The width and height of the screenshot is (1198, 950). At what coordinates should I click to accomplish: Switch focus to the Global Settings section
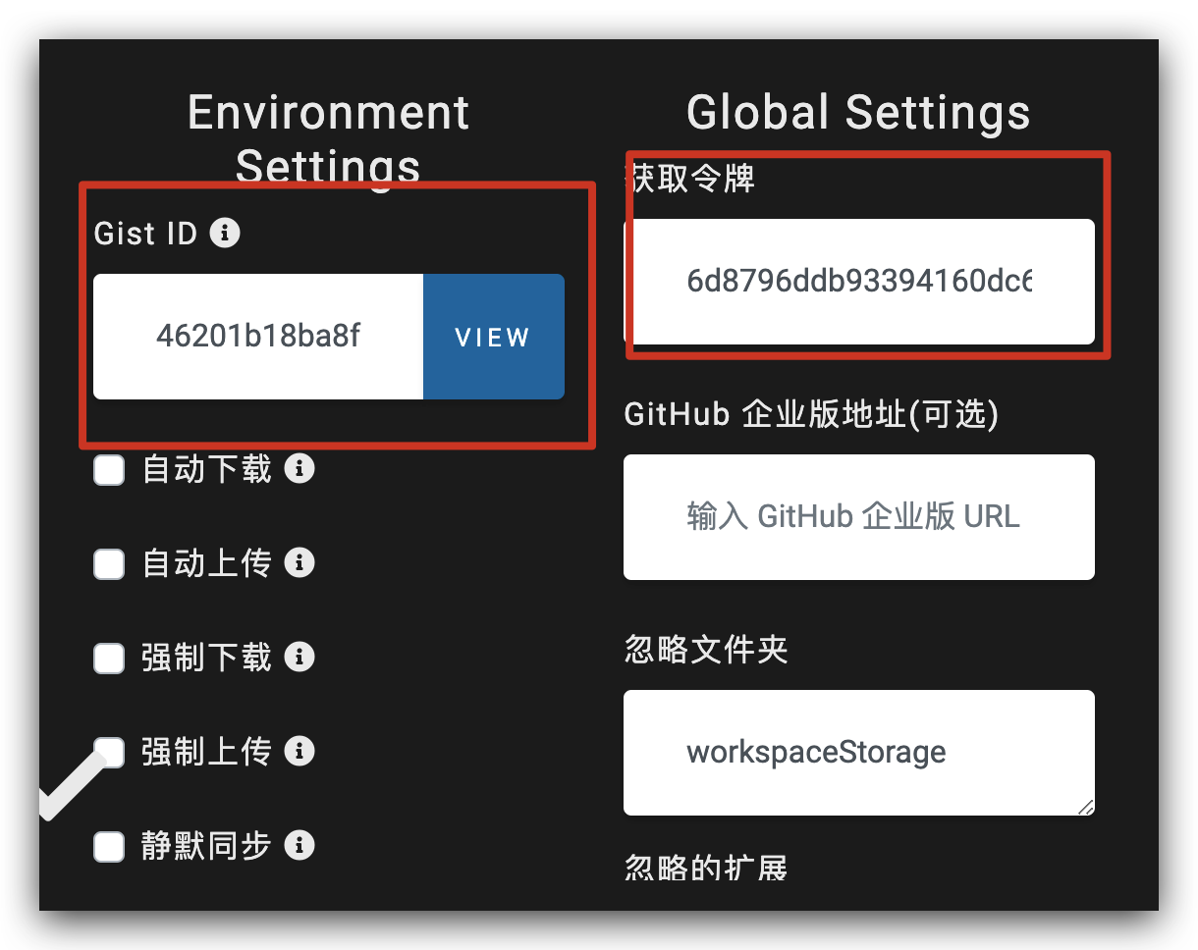[858, 111]
